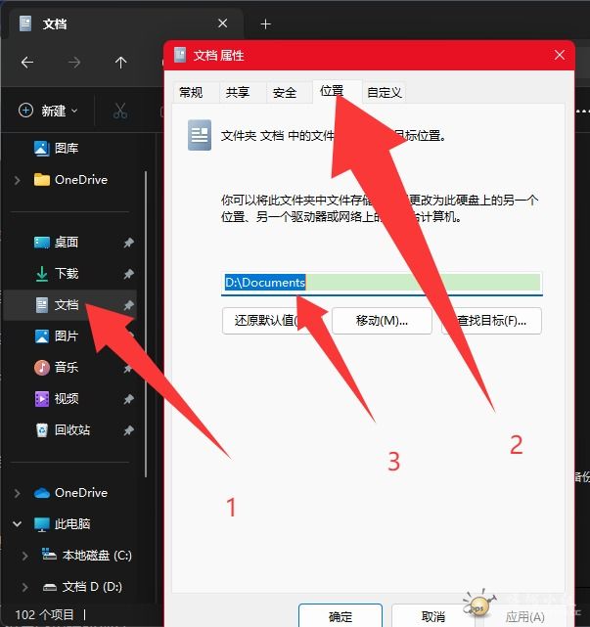Image resolution: width=590 pixels, height=627 pixels.
Task: Close the 文档 属性 dialog
Action: click(x=560, y=55)
